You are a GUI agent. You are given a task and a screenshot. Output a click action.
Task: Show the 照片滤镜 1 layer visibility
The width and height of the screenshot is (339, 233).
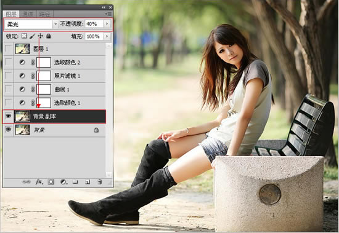(8, 76)
